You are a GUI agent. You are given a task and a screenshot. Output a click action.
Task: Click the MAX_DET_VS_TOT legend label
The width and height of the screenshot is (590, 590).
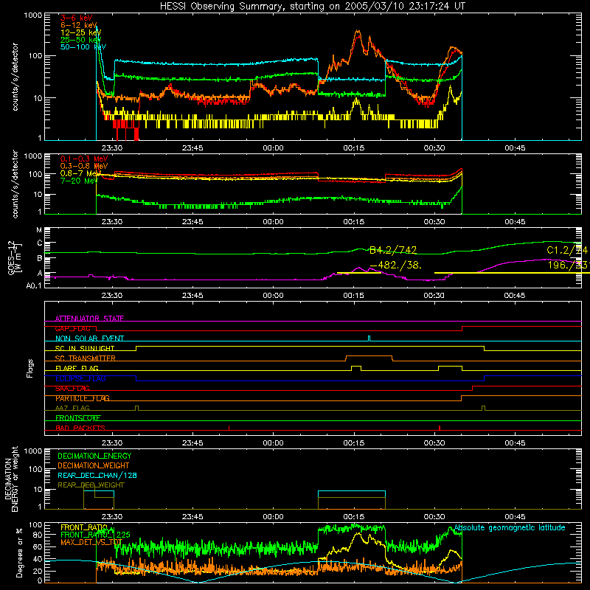tap(91, 542)
